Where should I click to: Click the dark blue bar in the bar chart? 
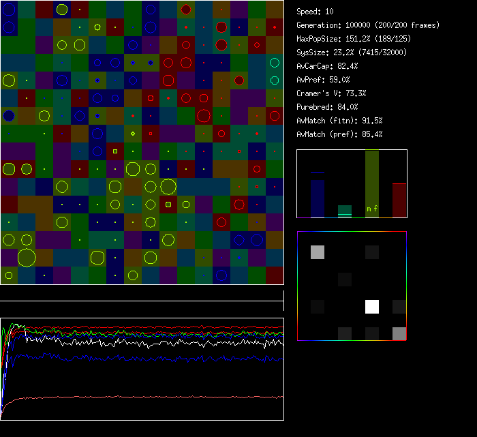pos(317,198)
